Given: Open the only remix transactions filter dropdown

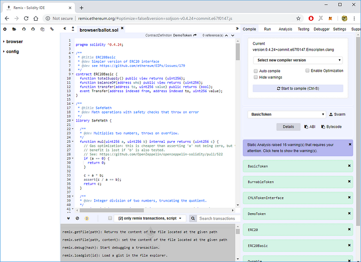Looking at the screenshot, I should [x=150, y=218].
